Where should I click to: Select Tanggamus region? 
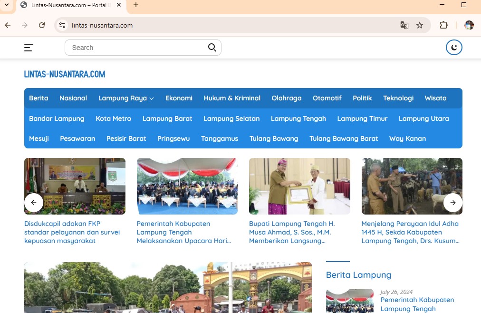click(x=220, y=139)
